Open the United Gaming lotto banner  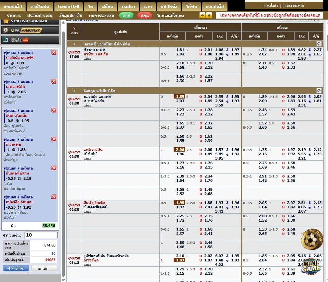click(x=31, y=40)
